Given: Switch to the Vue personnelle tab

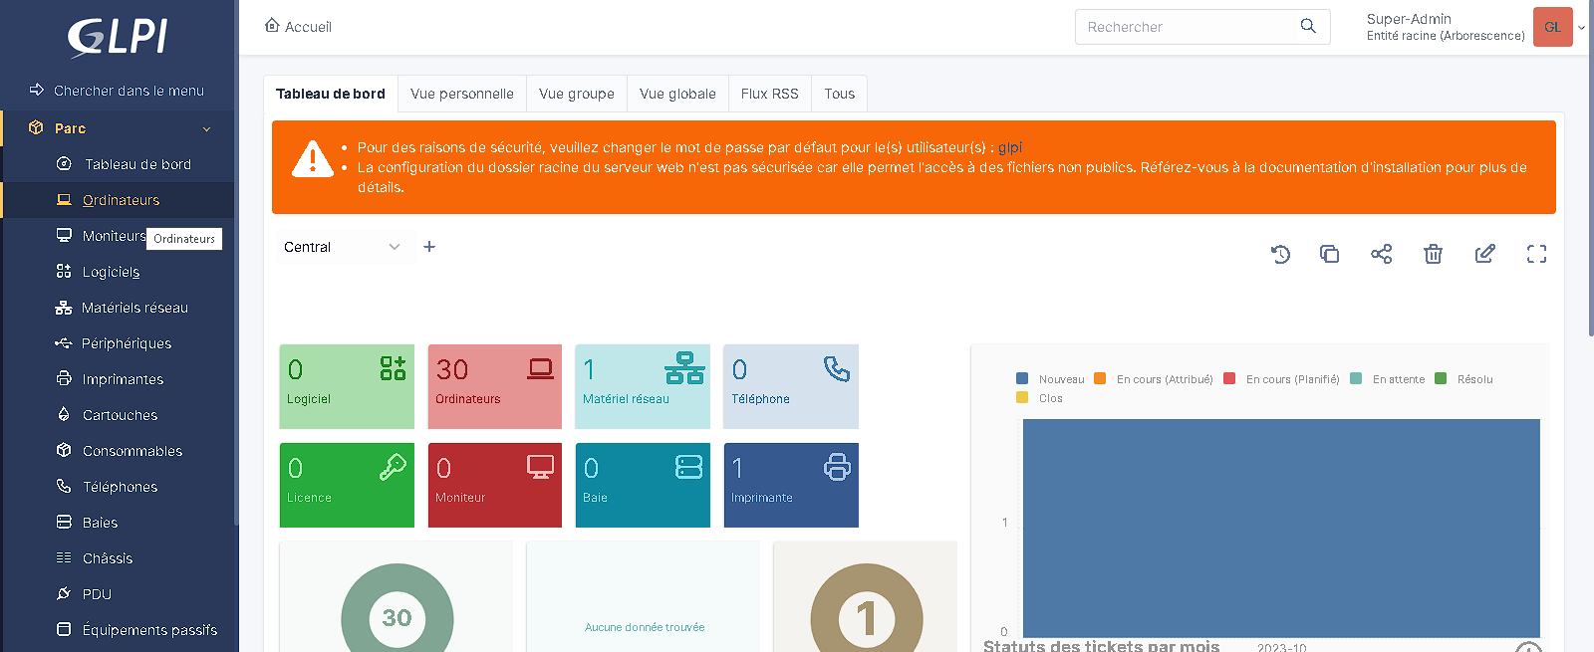Looking at the screenshot, I should pos(462,94).
